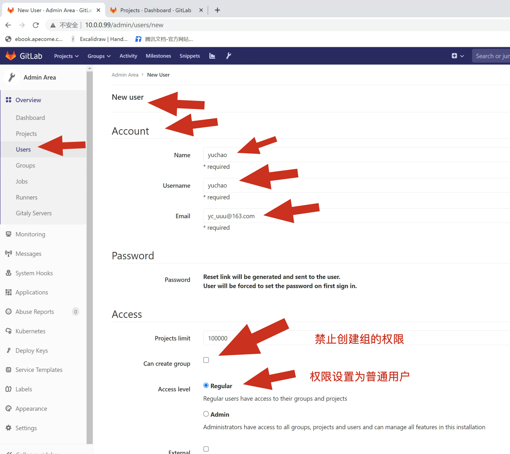Screen dimensions: 510x454
Task: Go to Admin Area breadcrumb link
Action: coord(125,75)
